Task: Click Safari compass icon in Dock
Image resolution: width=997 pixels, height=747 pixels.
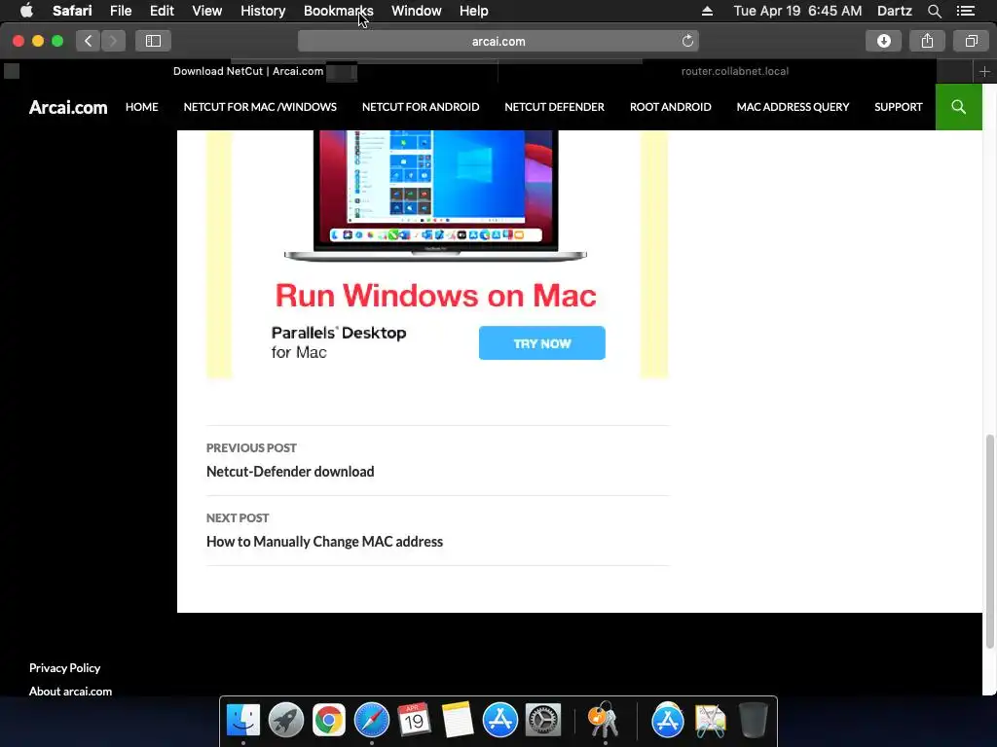Action: pos(372,720)
